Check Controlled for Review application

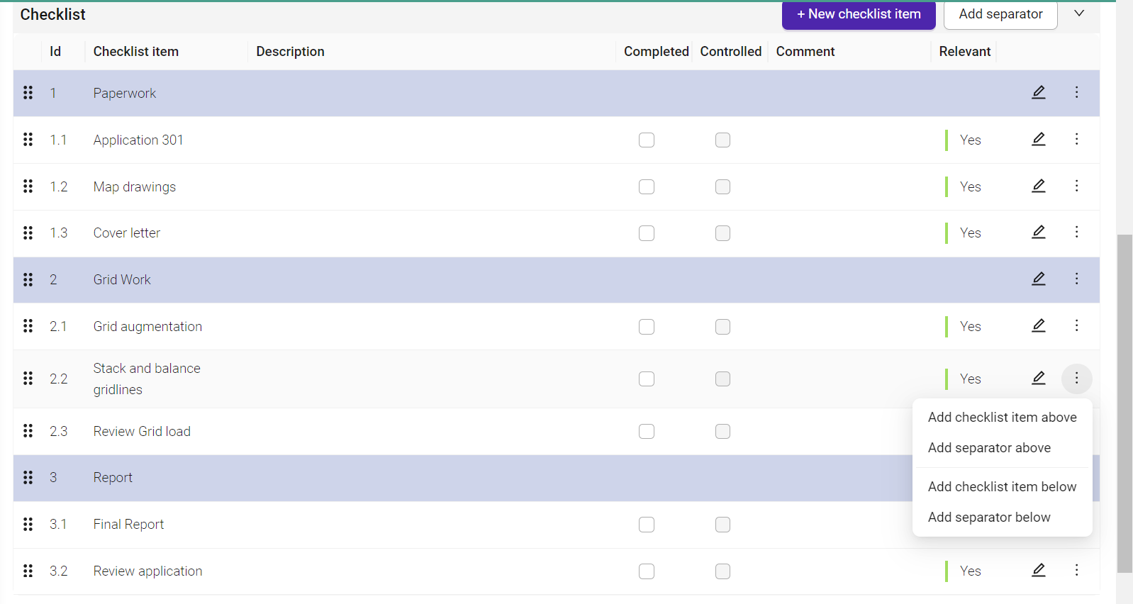[x=722, y=571]
